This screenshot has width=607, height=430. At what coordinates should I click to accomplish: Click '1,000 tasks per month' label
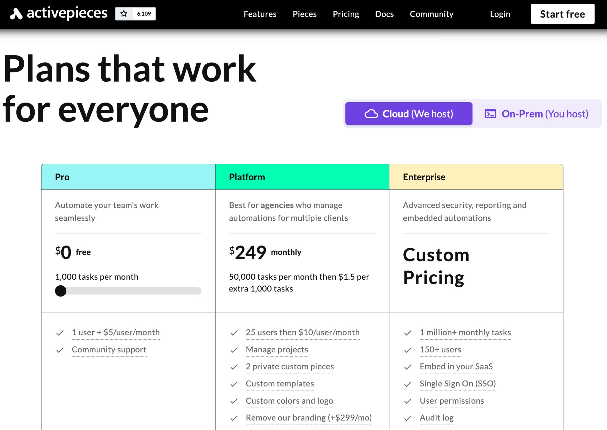97,277
